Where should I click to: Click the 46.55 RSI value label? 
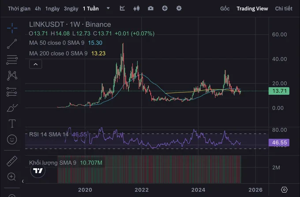[279, 143]
